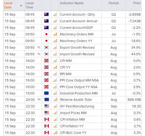Click the Prior column header

click(137, 3)
